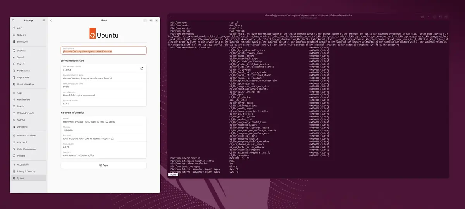This screenshot has height=209, width=465.
Task: Click 'rusticl' Platform Name value in terminal
Action: [233, 23]
